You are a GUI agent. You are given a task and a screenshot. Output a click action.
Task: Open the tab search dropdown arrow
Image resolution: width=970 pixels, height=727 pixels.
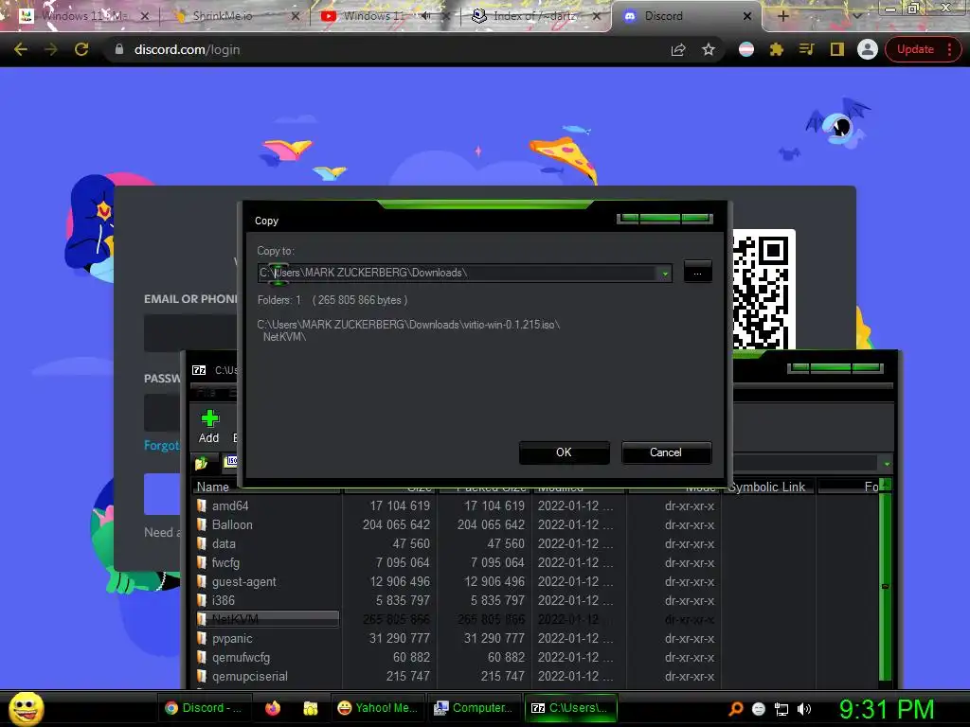(x=857, y=16)
